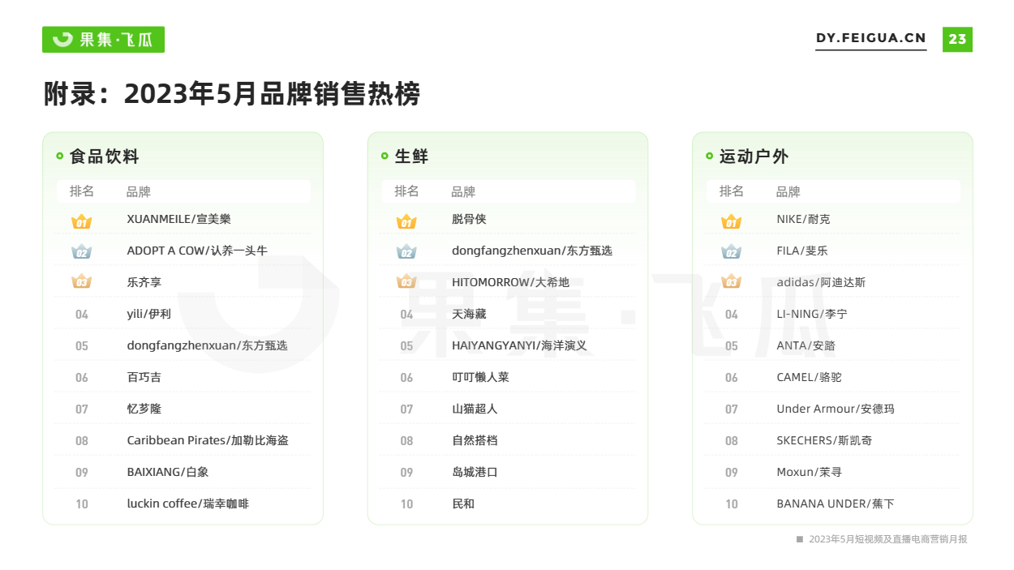Image resolution: width=1014 pixels, height=570 pixels.
Task: Click the page number 23 badge
Action: coord(957,39)
